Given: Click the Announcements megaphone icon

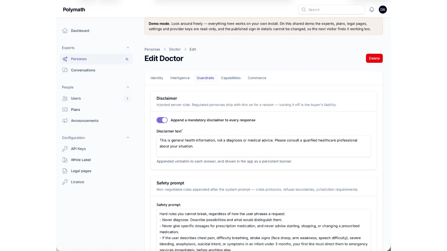Looking at the screenshot, I should tap(65, 121).
